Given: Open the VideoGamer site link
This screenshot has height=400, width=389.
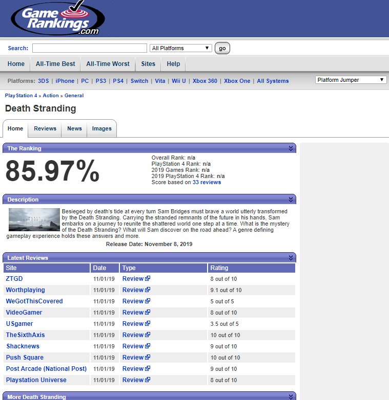Looking at the screenshot, I should 24,312.
